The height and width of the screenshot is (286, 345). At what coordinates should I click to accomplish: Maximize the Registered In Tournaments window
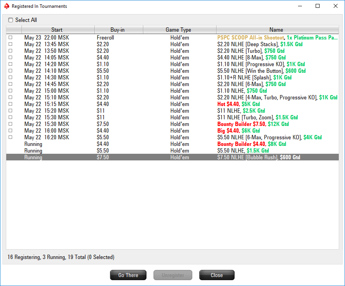pos(318,6)
